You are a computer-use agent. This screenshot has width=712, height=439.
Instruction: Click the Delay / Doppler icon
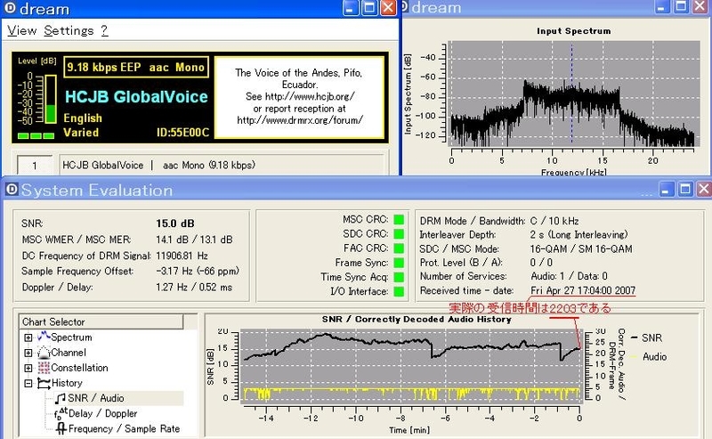[x=61, y=413]
